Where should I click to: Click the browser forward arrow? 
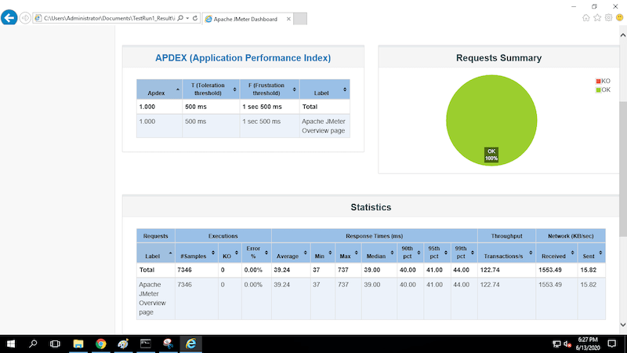coord(25,18)
